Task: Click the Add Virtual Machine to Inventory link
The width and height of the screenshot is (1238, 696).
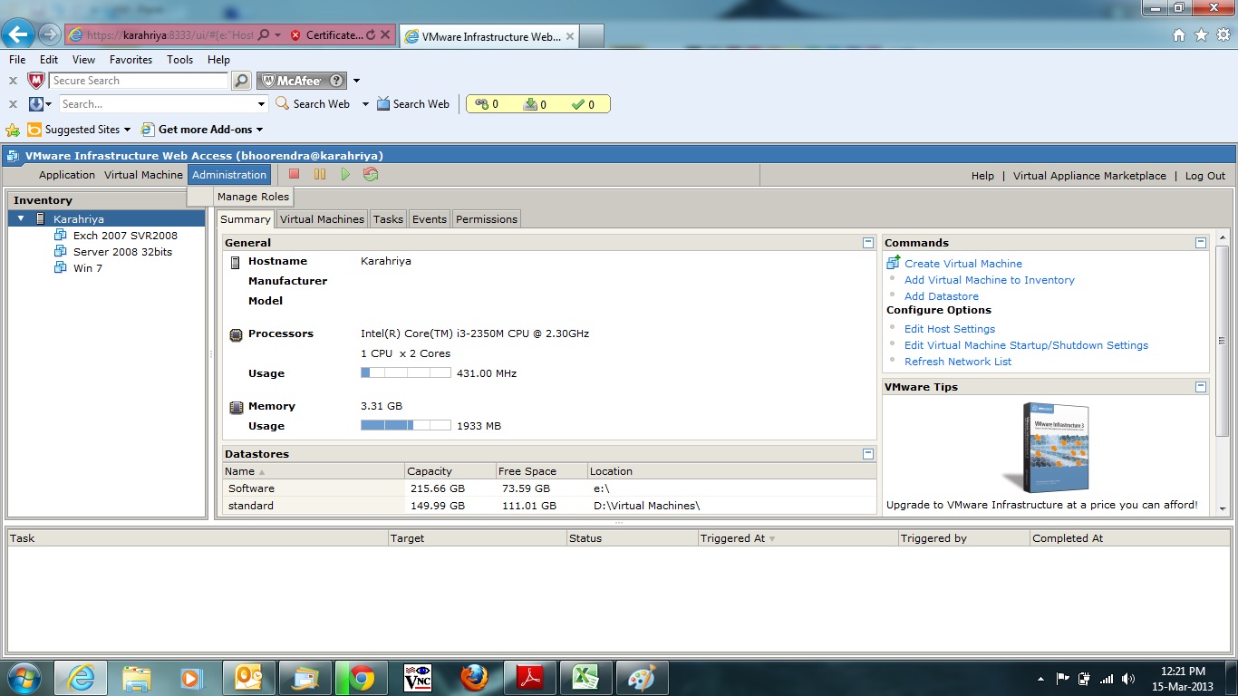Action: coord(990,280)
